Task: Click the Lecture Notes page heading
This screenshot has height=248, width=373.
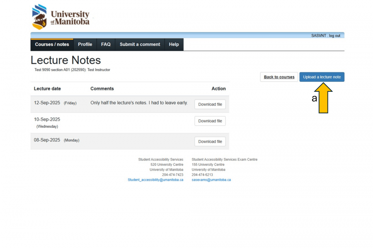Action: coord(65,60)
